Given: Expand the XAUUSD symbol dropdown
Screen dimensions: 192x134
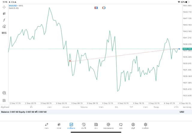Looking at the screenshot, I should point(13,6).
